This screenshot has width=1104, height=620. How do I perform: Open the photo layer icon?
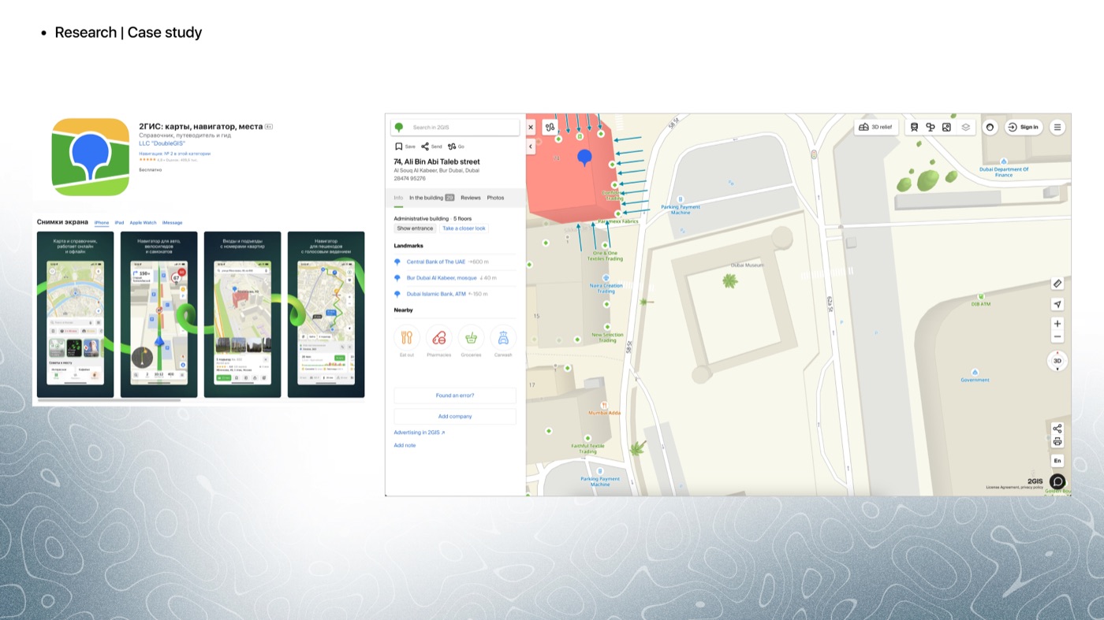pyautogui.click(x=946, y=127)
